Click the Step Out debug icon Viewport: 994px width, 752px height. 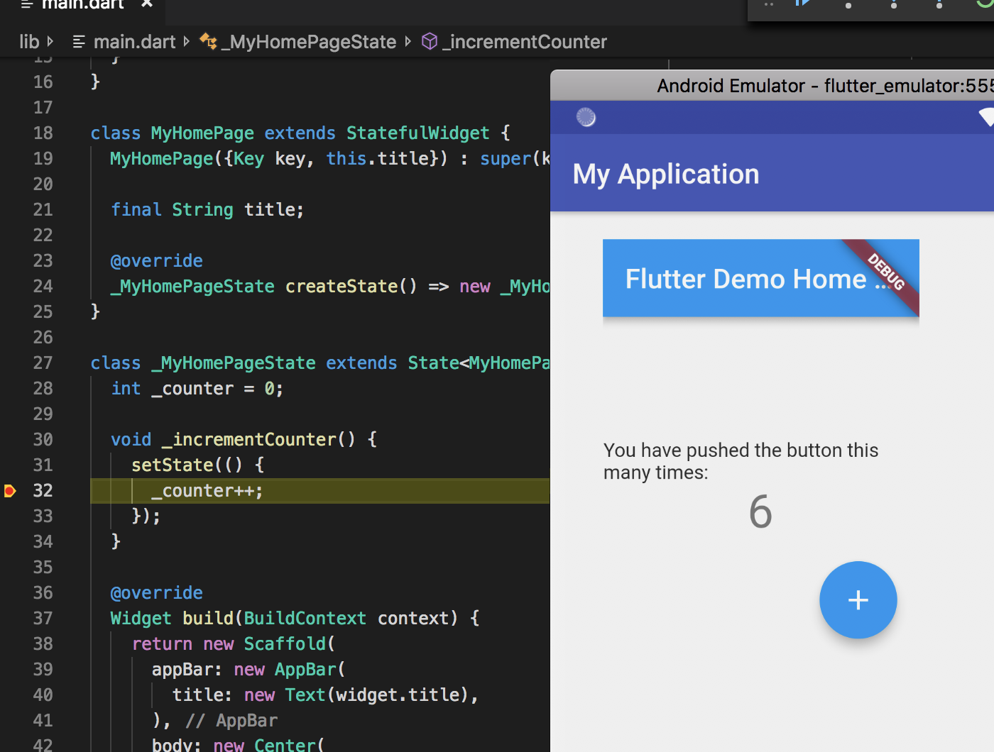click(939, 4)
